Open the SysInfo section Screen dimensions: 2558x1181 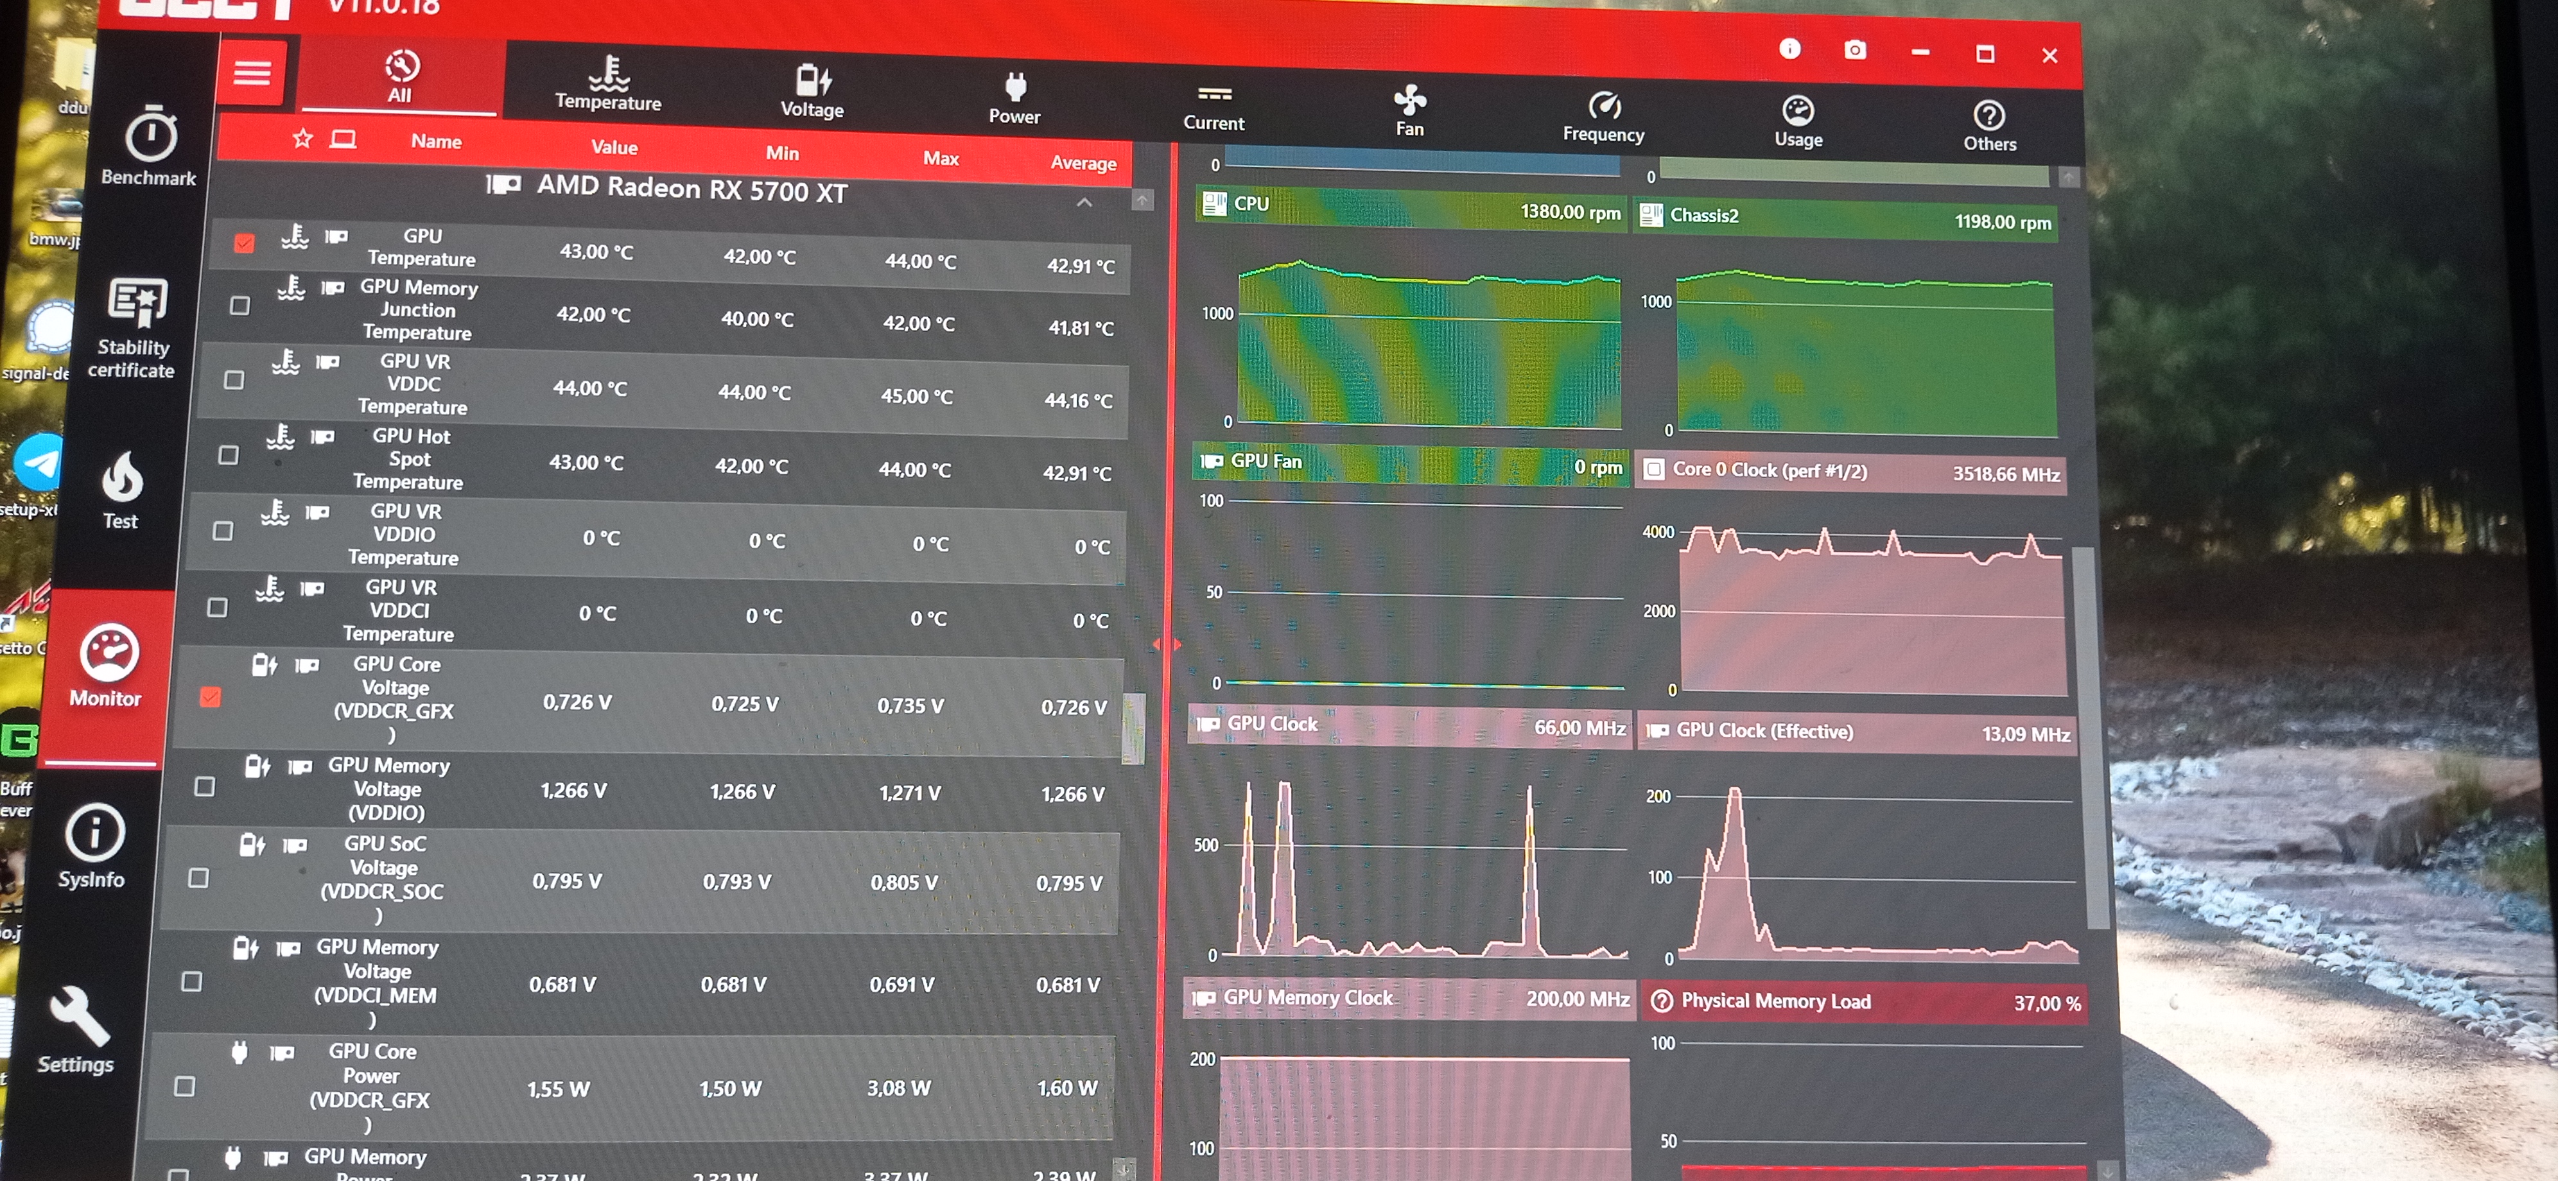point(92,845)
